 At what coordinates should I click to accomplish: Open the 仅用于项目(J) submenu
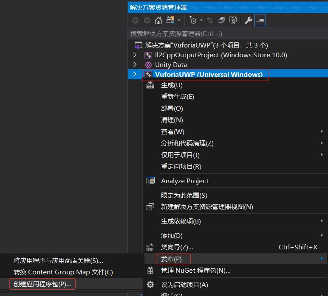235,155
